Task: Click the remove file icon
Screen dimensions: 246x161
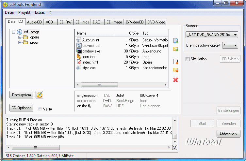Action: coord(175,62)
